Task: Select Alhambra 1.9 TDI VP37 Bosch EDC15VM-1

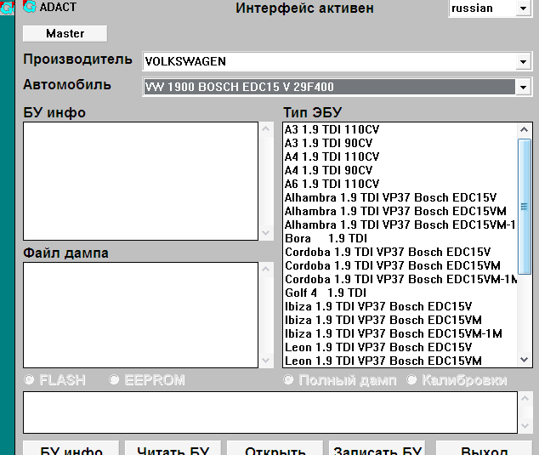Action: point(400,225)
